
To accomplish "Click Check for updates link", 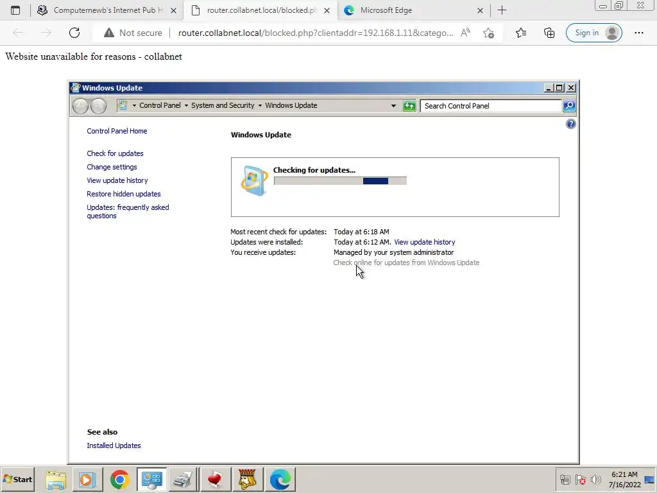I will click(x=115, y=153).
